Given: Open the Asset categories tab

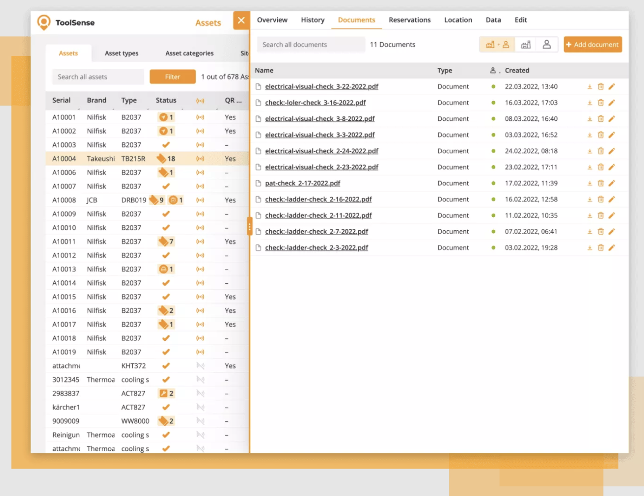Looking at the screenshot, I should coord(189,53).
